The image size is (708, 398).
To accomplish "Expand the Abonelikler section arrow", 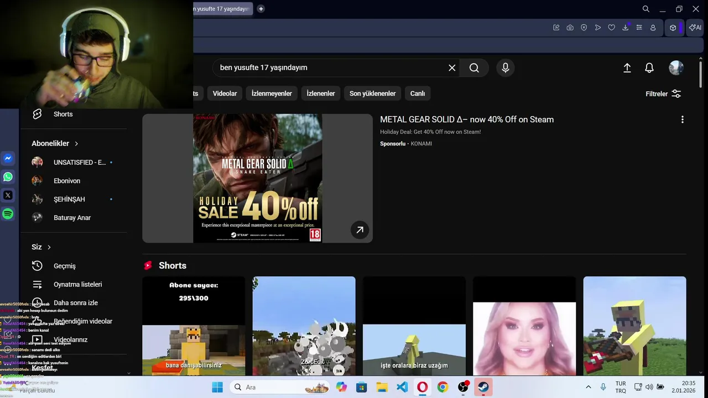I will (x=76, y=143).
